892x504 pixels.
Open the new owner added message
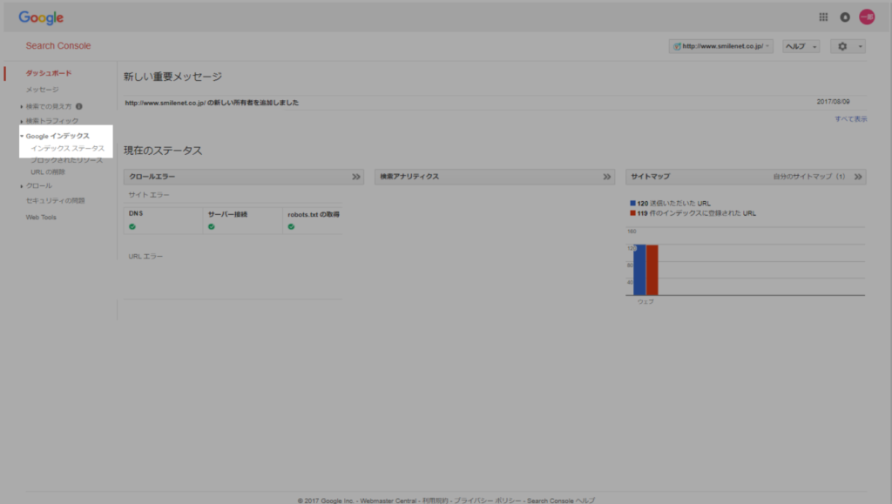[212, 103]
